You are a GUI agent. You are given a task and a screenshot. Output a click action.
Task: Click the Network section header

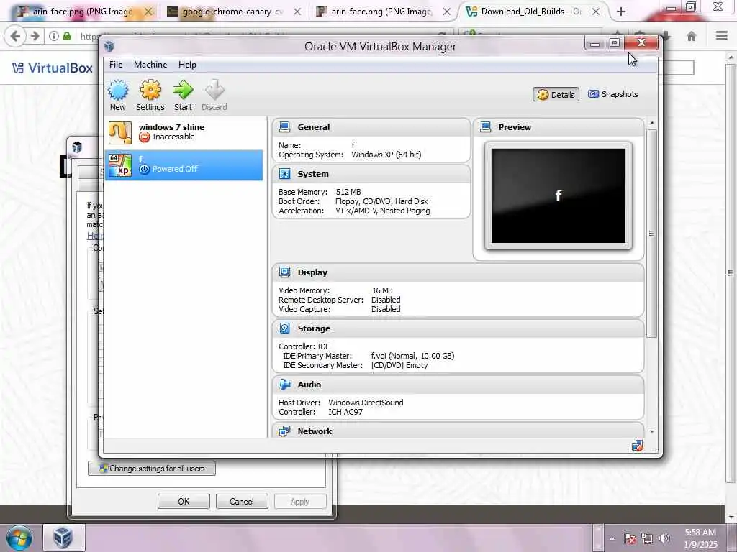point(458,431)
